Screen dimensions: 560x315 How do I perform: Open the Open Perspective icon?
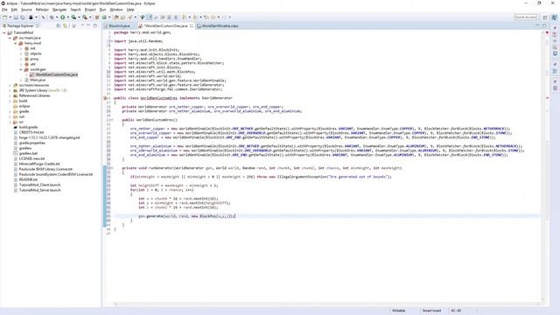pyautogui.click(x=545, y=17)
